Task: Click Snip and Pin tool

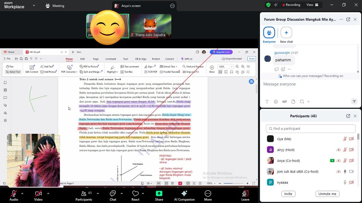Action: [x=191, y=72]
